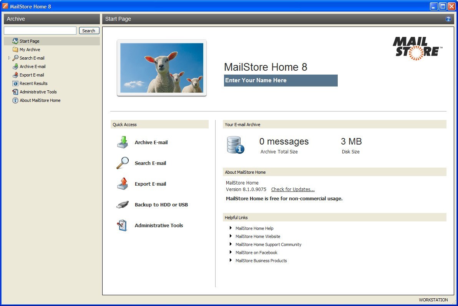This screenshot has height=306, width=458.
Task: Click the Export E-mail upload icon
Action: [x=122, y=184]
